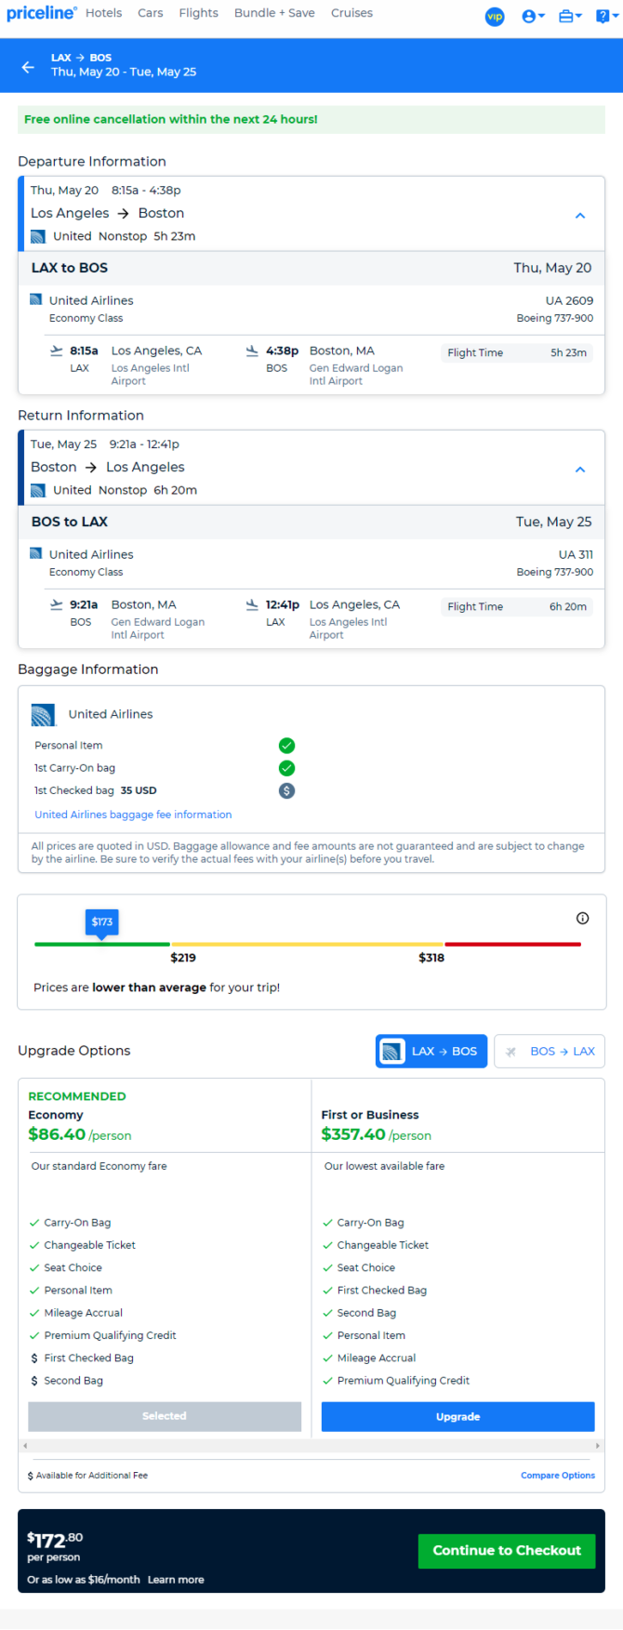This screenshot has width=623, height=1630.
Task: Click the takeoff plane icon at 9:21a
Action: coord(56,604)
